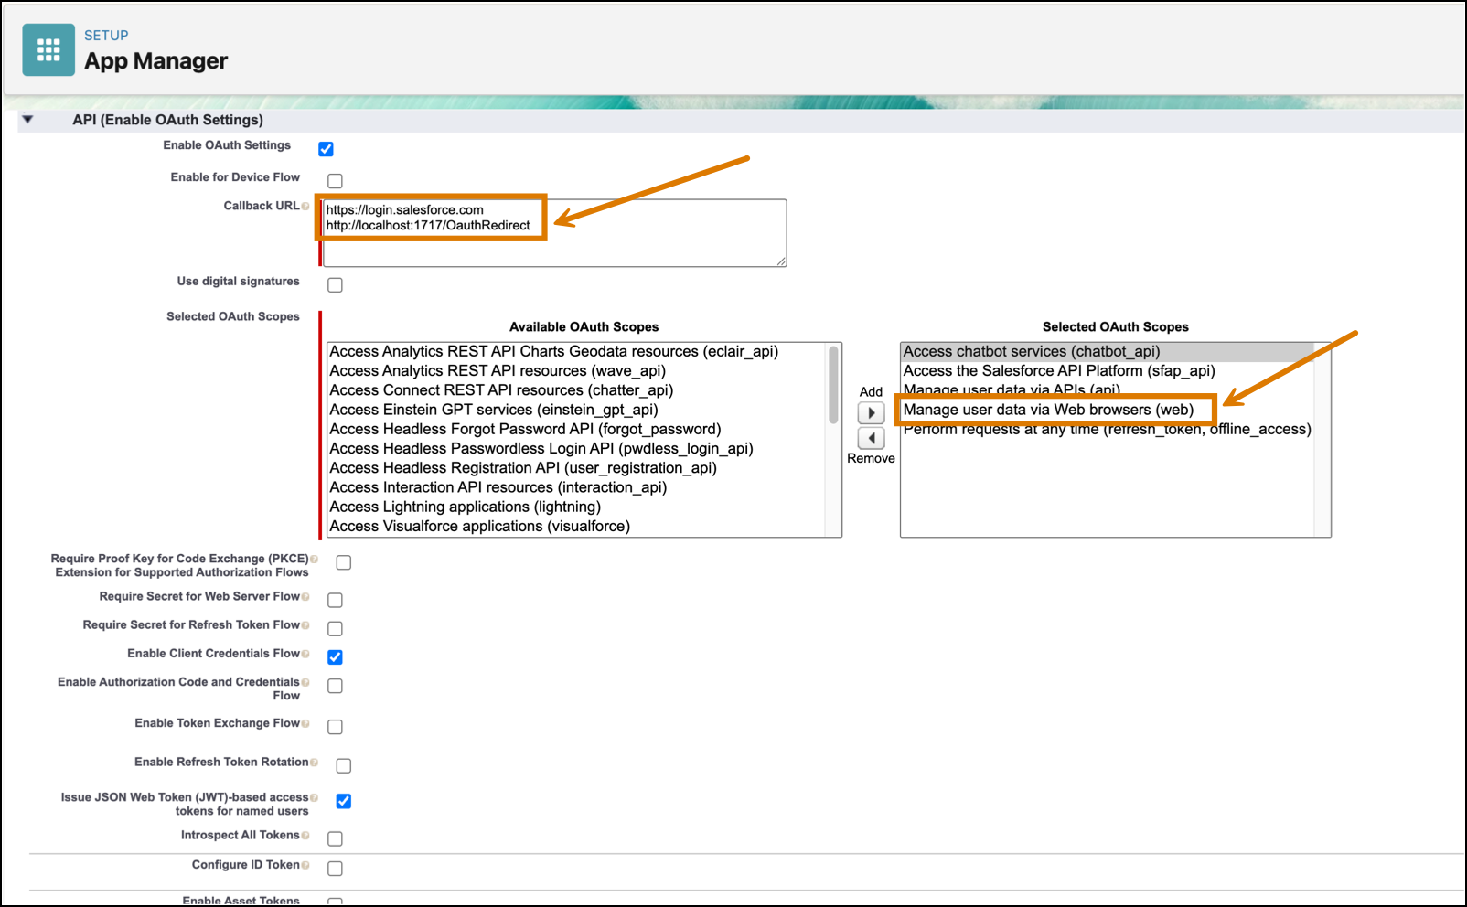
Task: Click the App Manager grid icon
Action: click(48, 50)
